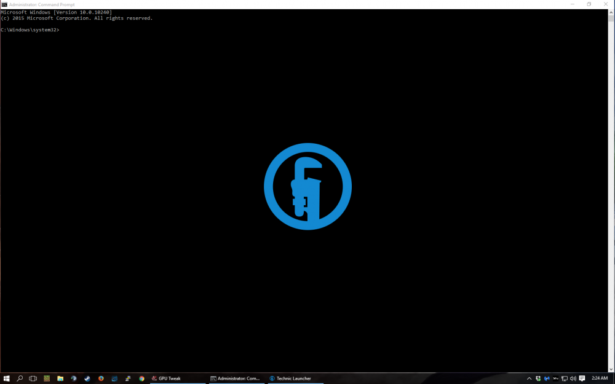
Task: Click scrollbar up arrow in Command Prompt
Action: [x=611, y=12]
